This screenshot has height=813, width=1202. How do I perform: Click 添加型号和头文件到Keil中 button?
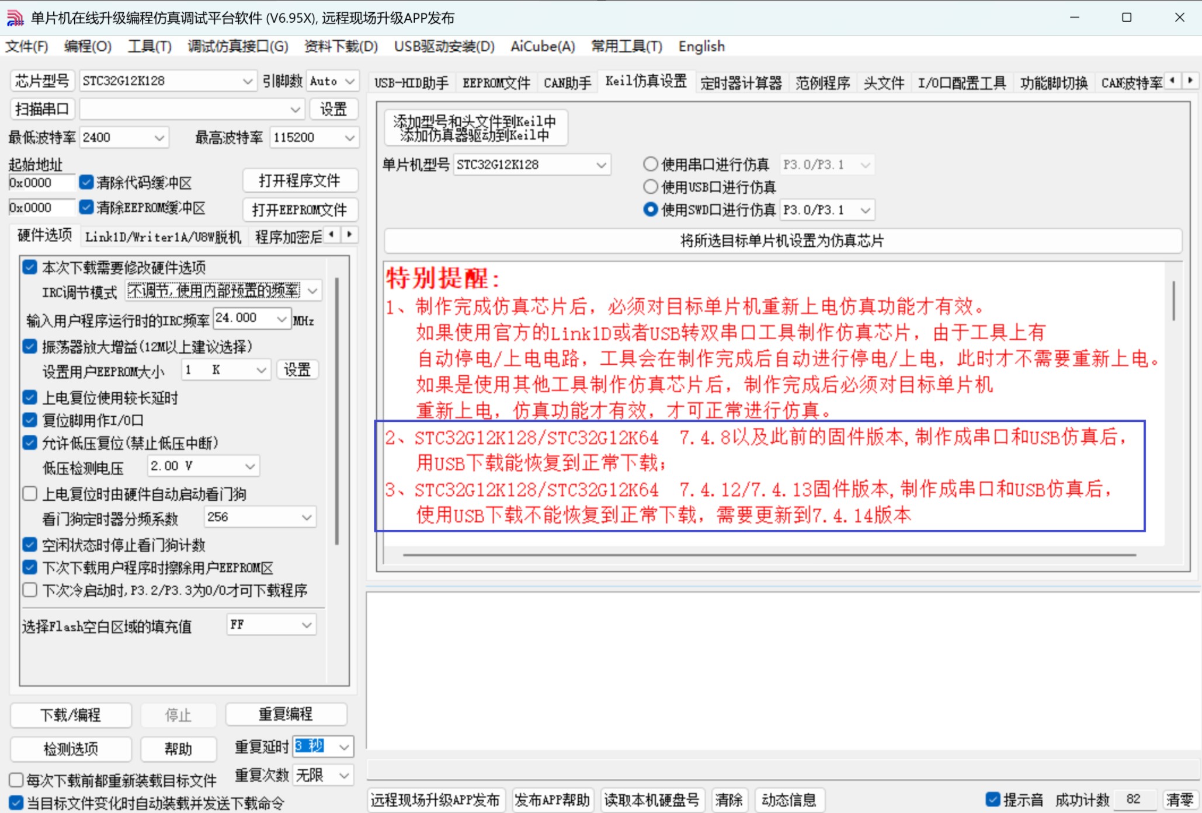pyautogui.click(x=475, y=128)
